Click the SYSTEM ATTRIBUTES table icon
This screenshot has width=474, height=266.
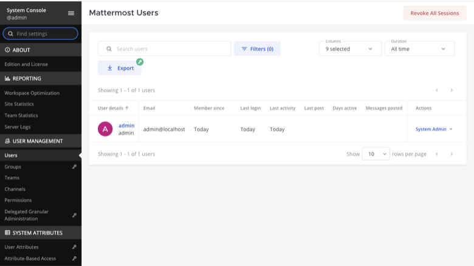pos(7,233)
